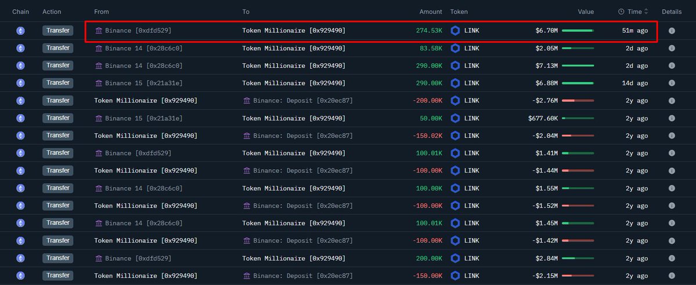Click Ethereum chain icon in -200.00K row
The height and width of the screenshot is (285, 696).
coord(20,101)
